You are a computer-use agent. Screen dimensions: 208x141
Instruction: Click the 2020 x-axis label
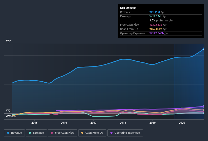pos(182,123)
